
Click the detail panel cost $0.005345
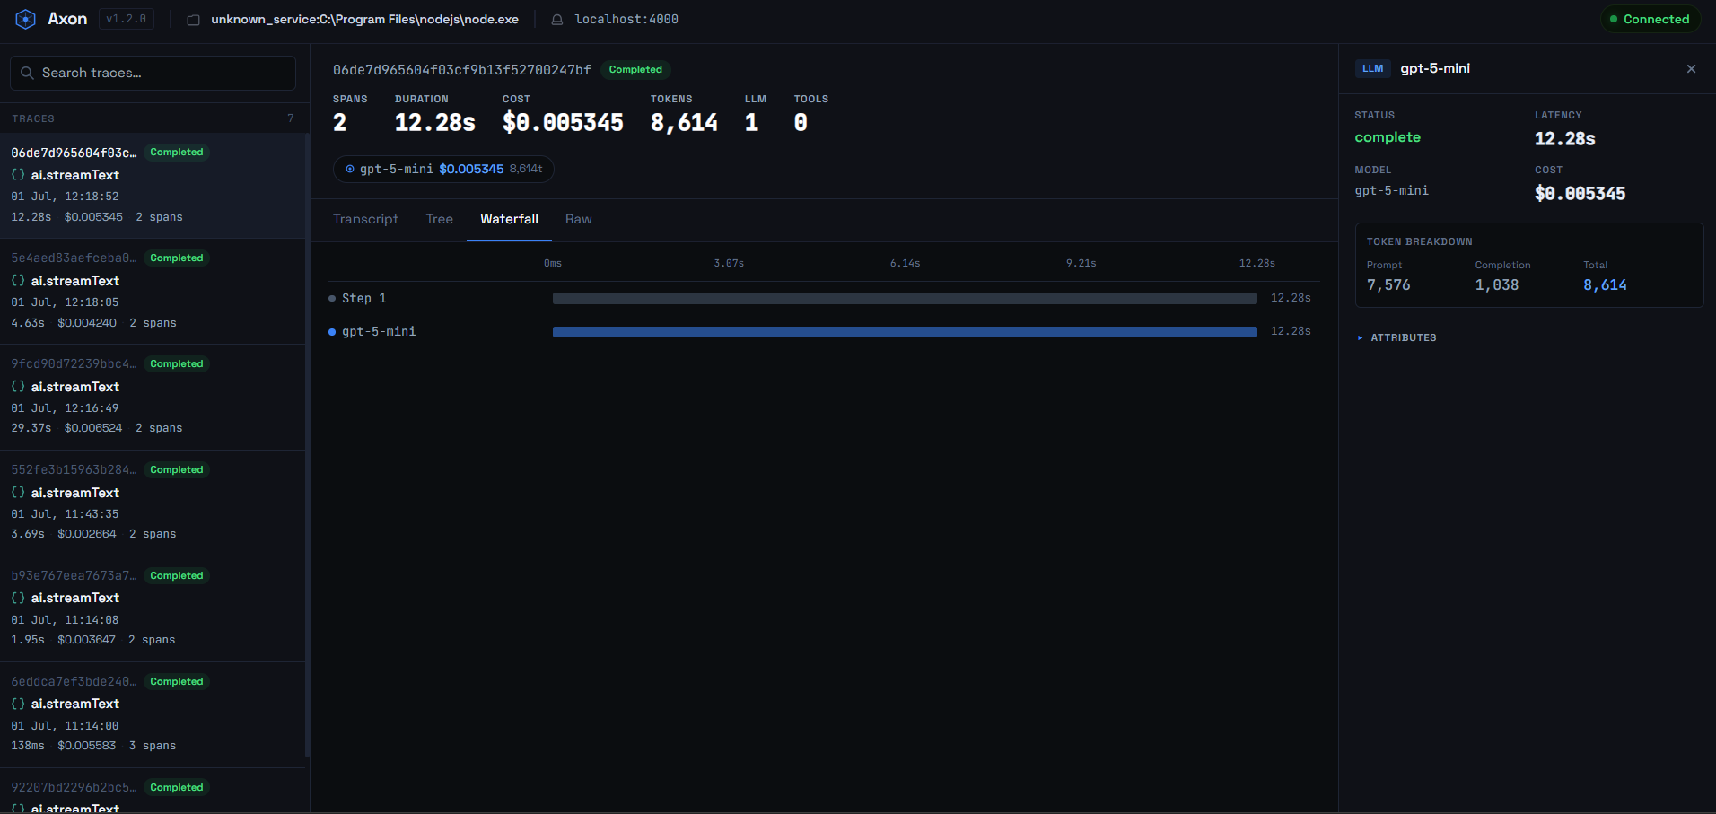coord(1580,194)
